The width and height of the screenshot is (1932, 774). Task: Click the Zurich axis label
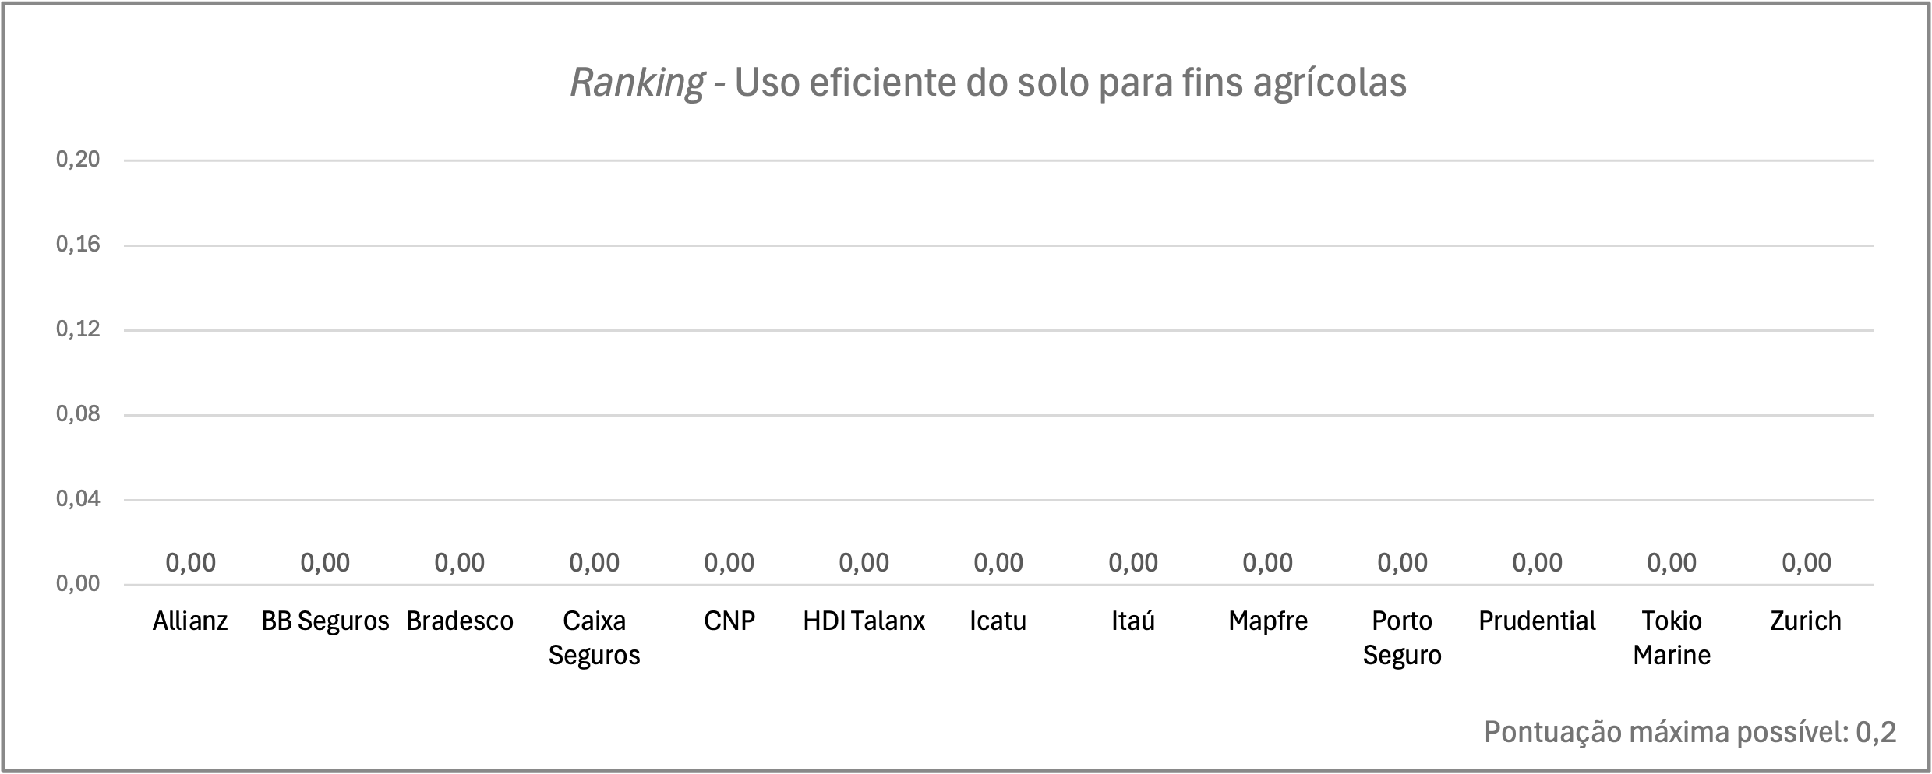click(x=1806, y=621)
